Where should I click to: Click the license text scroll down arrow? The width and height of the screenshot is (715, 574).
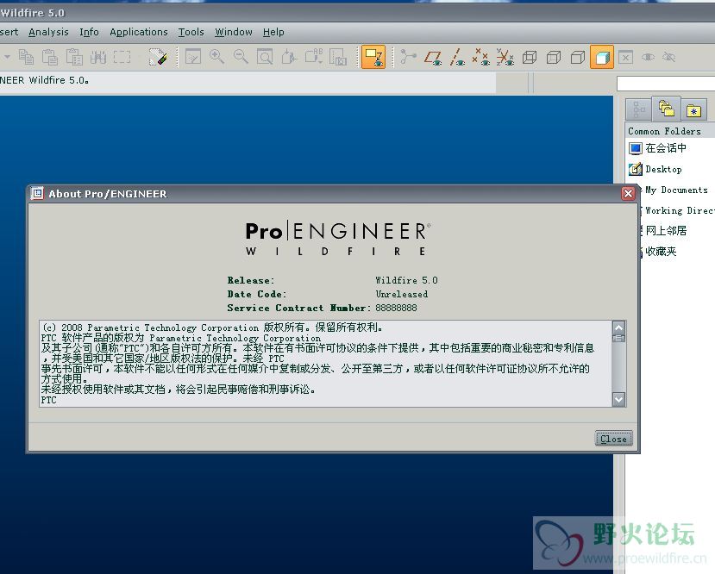[618, 400]
